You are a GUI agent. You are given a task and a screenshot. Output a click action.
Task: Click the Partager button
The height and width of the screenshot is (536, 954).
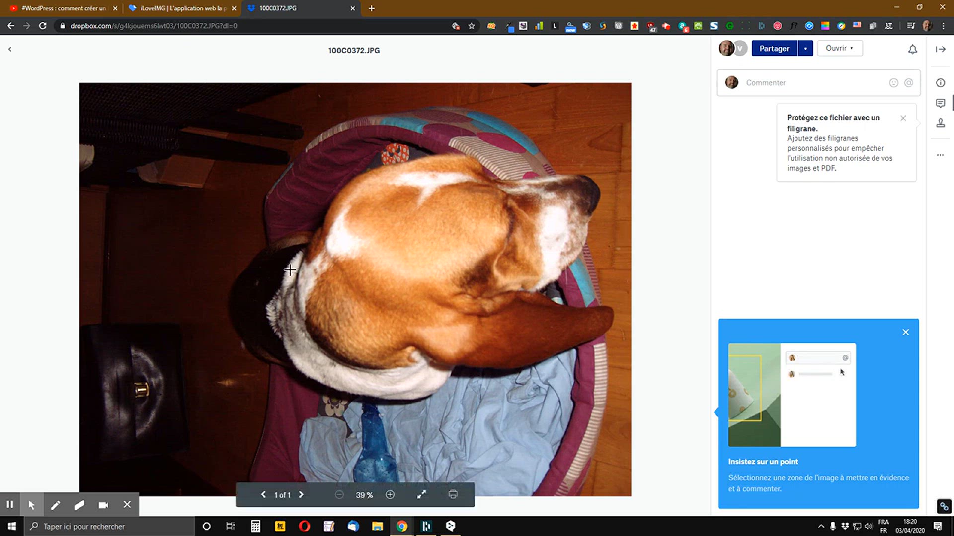click(774, 49)
